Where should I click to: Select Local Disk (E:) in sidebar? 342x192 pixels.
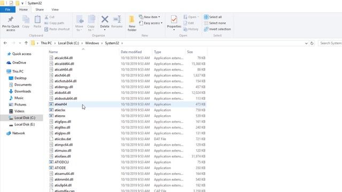(x=25, y=124)
